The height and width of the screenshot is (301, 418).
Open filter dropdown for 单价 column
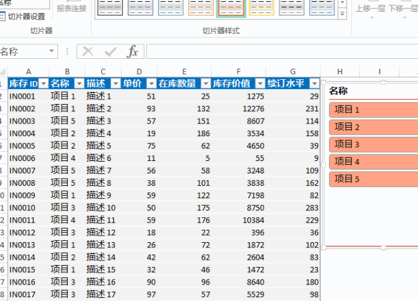[152, 84]
